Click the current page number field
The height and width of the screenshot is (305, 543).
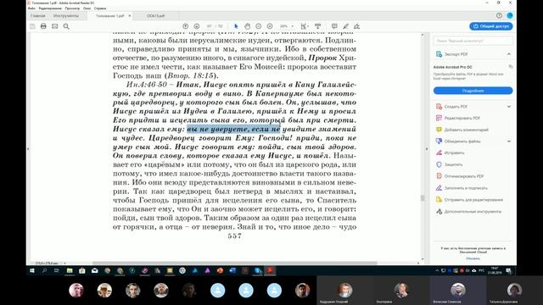pyautogui.click(x=210, y=26)
